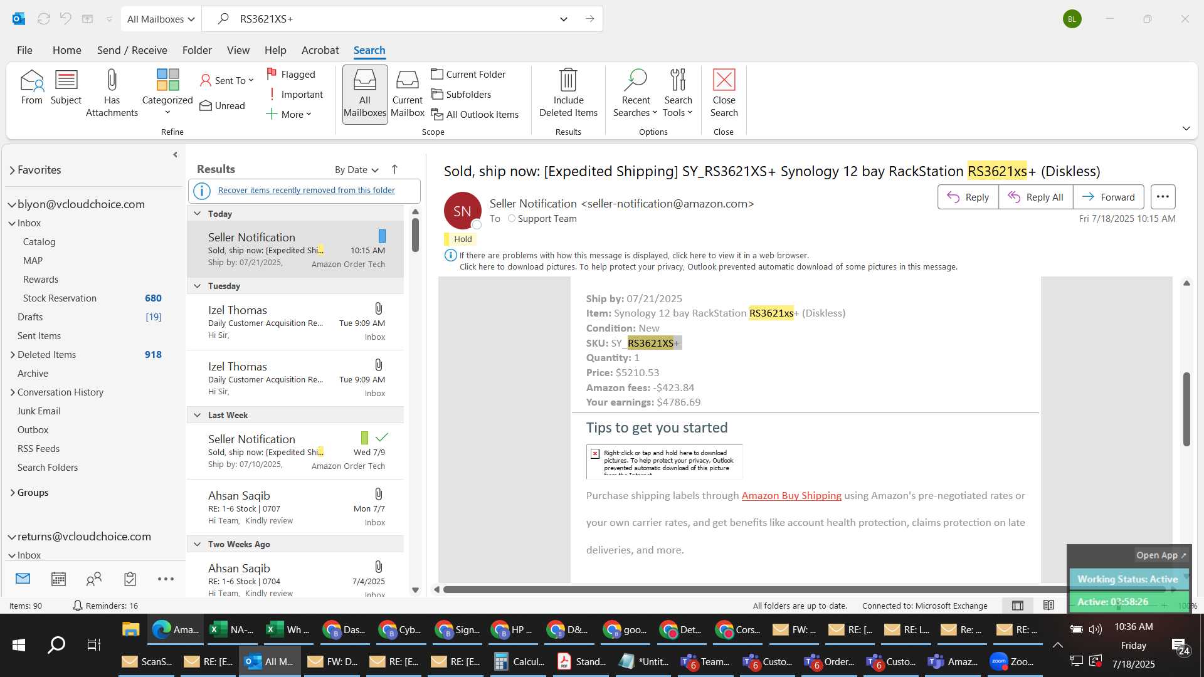
Task: Expand the Deleted Items folder
Action: point(12,355)
